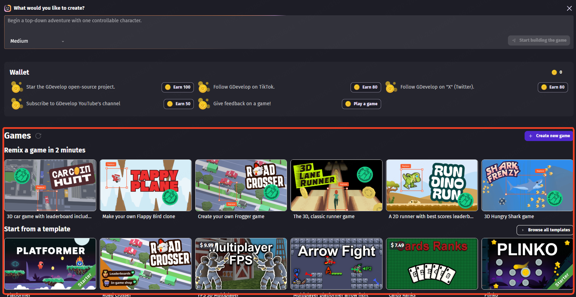Click Earn 80 for following on TikTok

(x=365, y=87)
